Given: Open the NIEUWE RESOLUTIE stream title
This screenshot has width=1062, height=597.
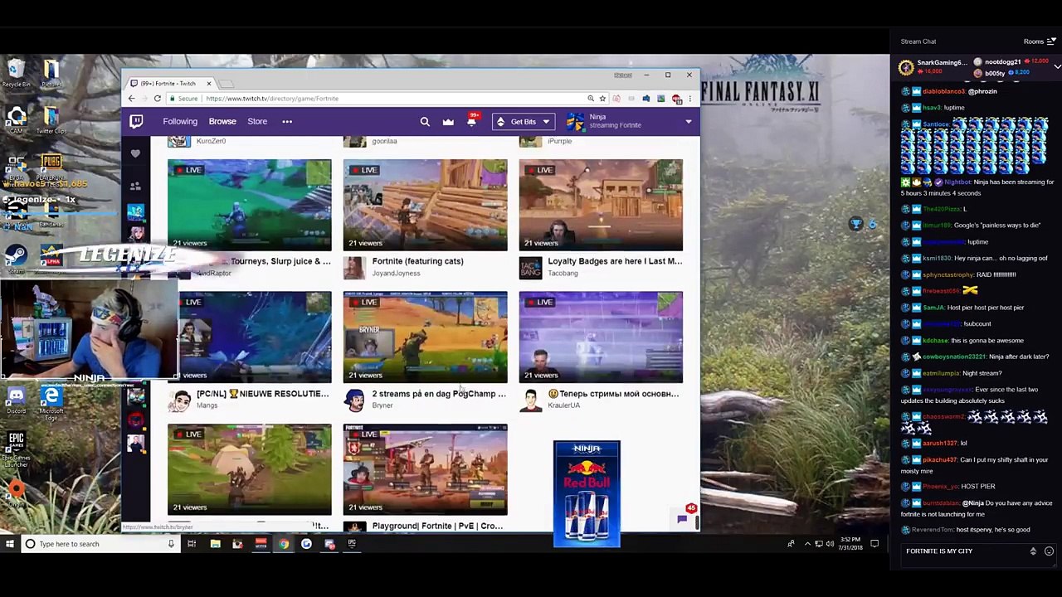Looking at the screenshot, I should point(262,394).
